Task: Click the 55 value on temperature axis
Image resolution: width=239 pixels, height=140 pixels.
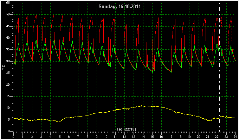Action: [x=8, y=3]
